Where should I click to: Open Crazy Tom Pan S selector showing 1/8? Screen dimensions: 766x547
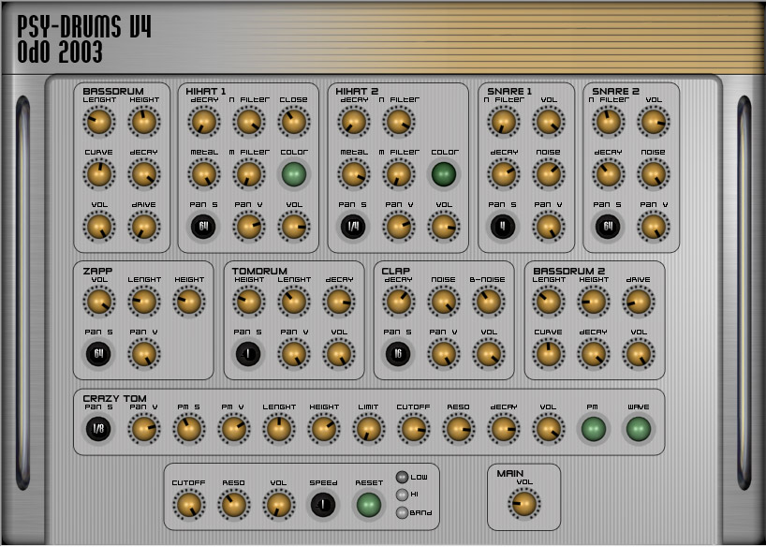[x=98, y=429]
